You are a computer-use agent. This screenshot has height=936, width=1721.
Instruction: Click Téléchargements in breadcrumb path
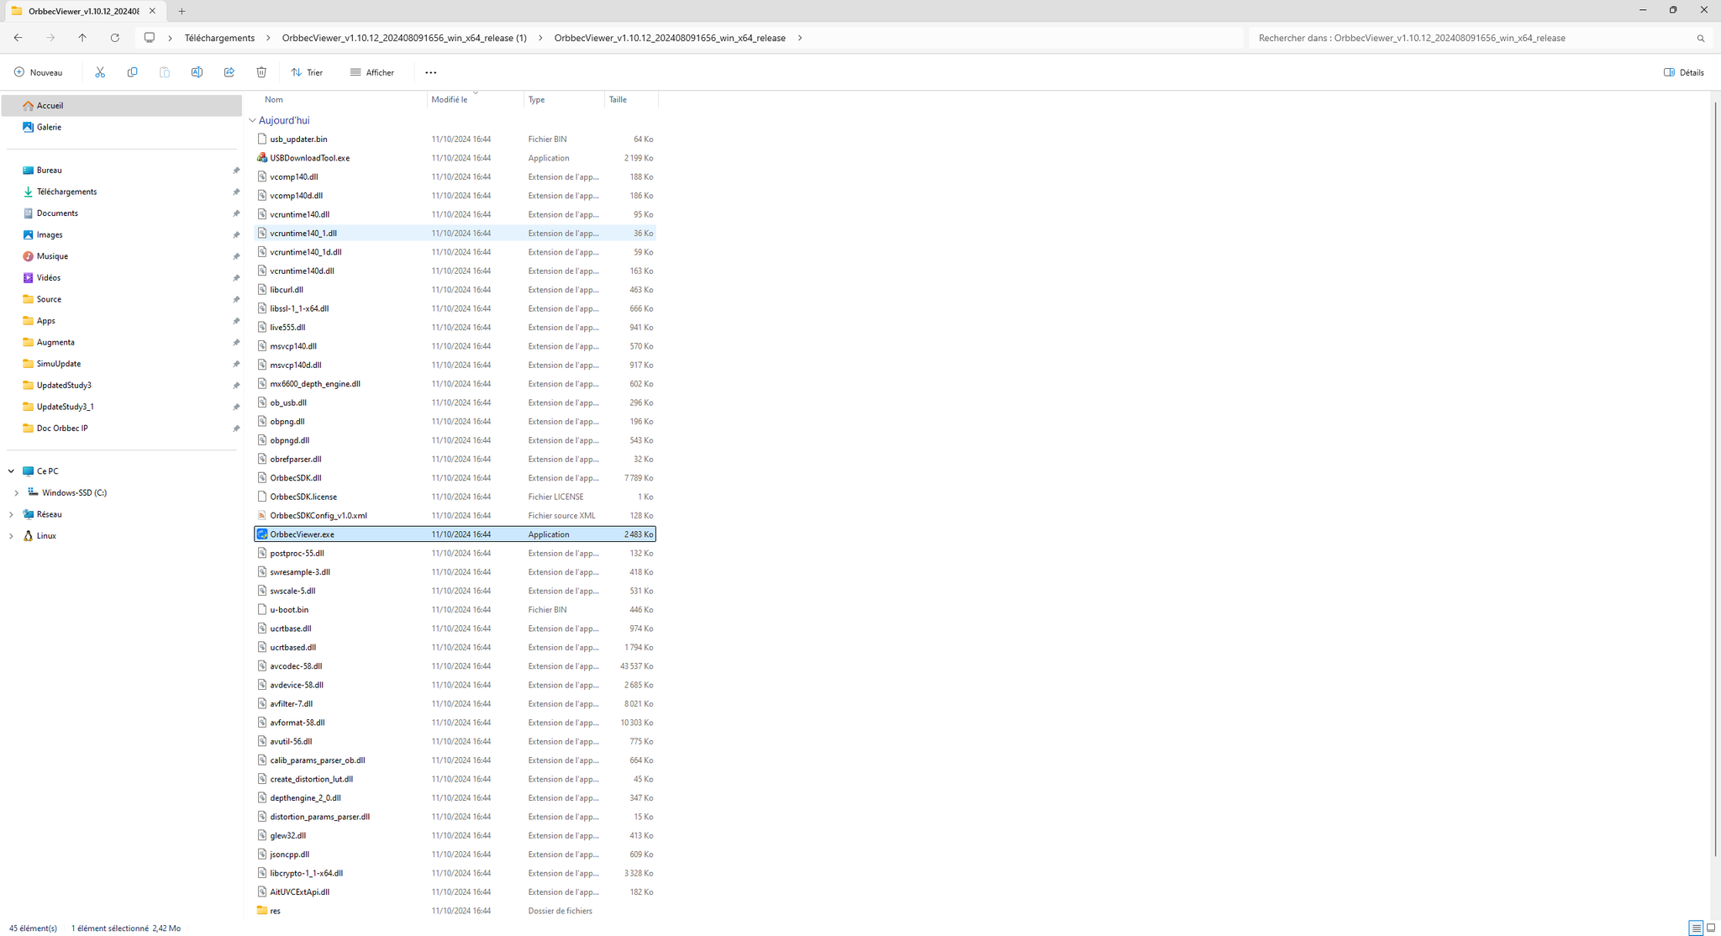pos(219,38)
